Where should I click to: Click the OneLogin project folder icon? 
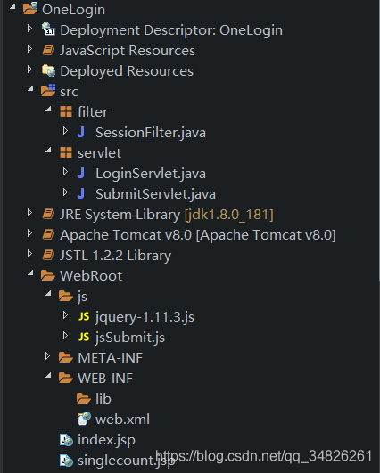coord(30,8)
